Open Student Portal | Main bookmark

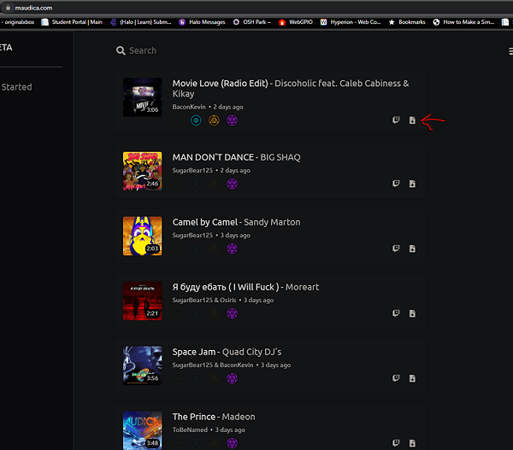[x=72, y=22]
